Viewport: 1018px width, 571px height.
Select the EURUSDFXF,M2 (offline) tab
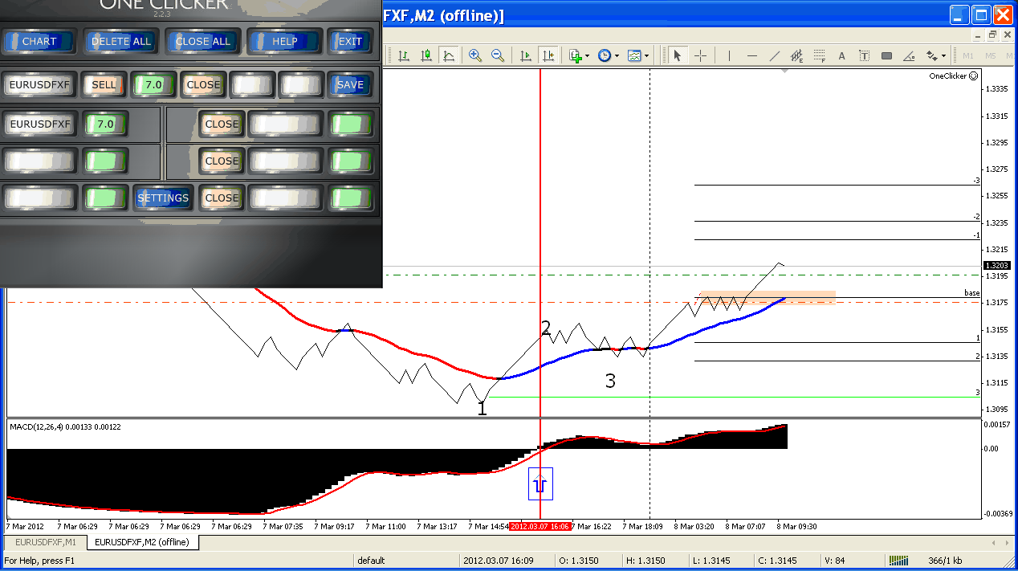tap(142, 543)
